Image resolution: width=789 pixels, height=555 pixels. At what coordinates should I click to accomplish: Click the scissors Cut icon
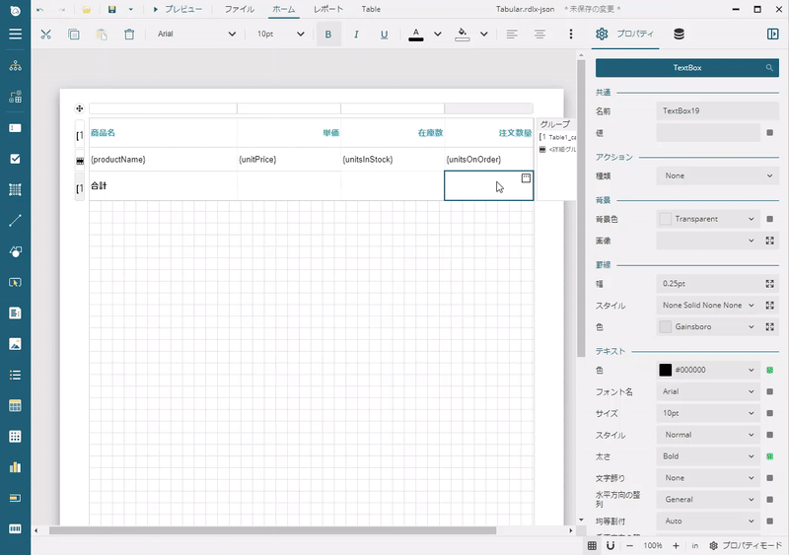[x=45, y=34]
